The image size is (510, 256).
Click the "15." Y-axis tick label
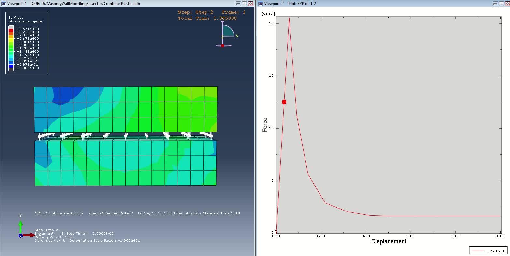(272, 76)
